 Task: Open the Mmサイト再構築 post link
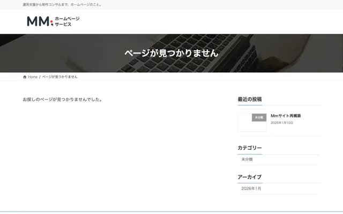click(286, 116)
